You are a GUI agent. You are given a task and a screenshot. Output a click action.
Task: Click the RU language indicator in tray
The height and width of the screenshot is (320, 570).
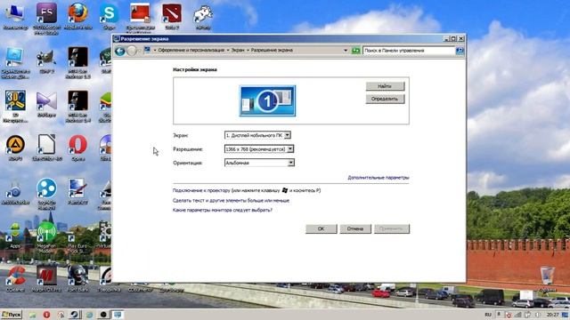[488, 315]
